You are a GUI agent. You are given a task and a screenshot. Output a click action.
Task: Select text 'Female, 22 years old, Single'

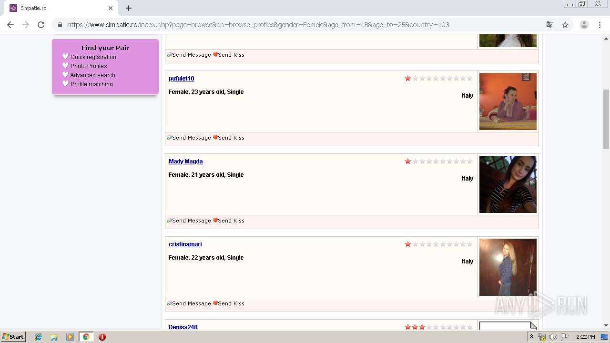click(206, 258)
